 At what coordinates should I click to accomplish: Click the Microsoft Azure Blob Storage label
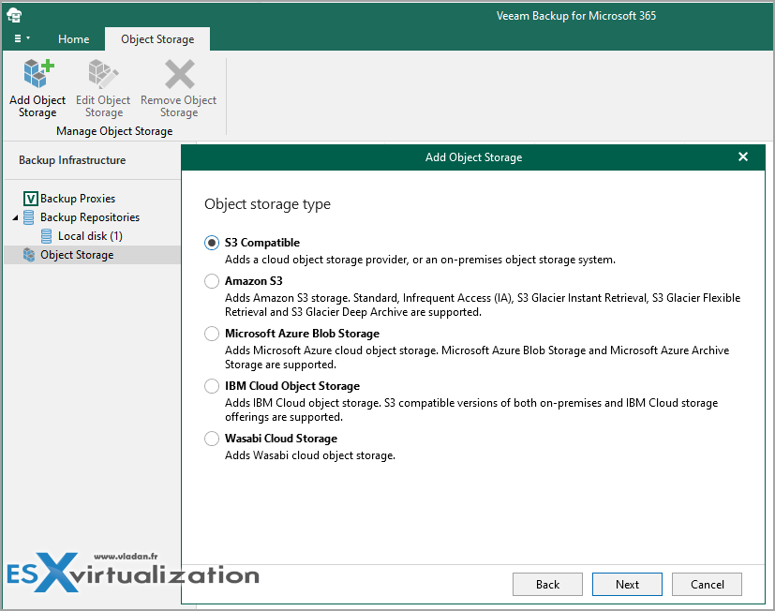pyautogui.click(x=302, y=334)
